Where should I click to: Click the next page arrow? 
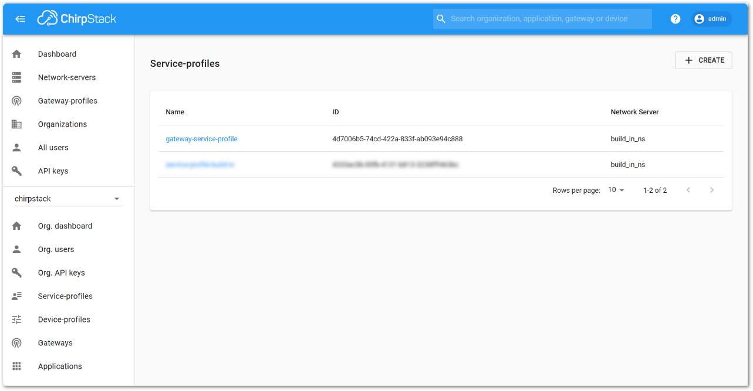click(712, 190)
